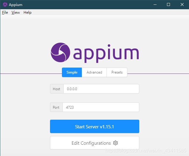Click the Host input field
The image size is (189, 156).
pyautogui.click(x=101, y=89)
